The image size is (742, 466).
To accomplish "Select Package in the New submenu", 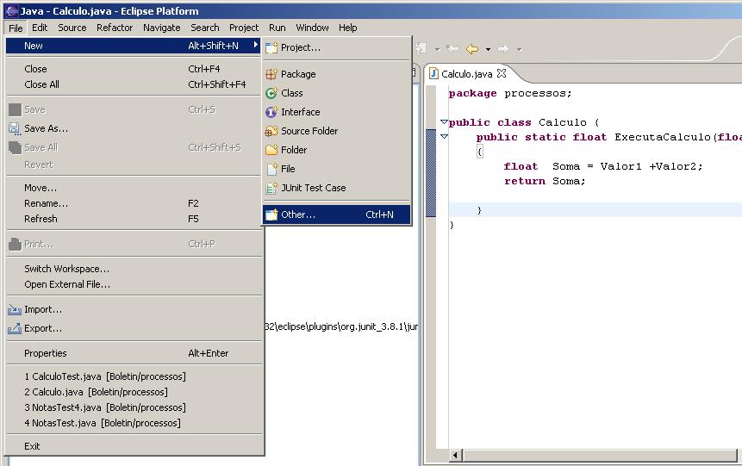I will coord(337,74).
